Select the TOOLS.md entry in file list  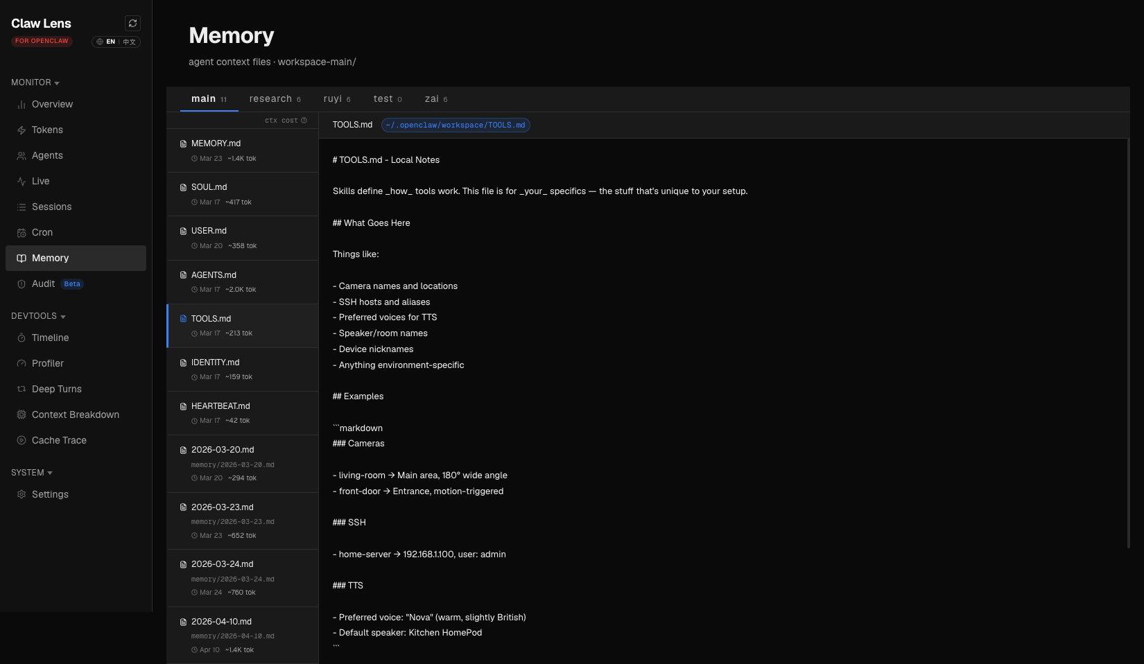coord(243,326)
